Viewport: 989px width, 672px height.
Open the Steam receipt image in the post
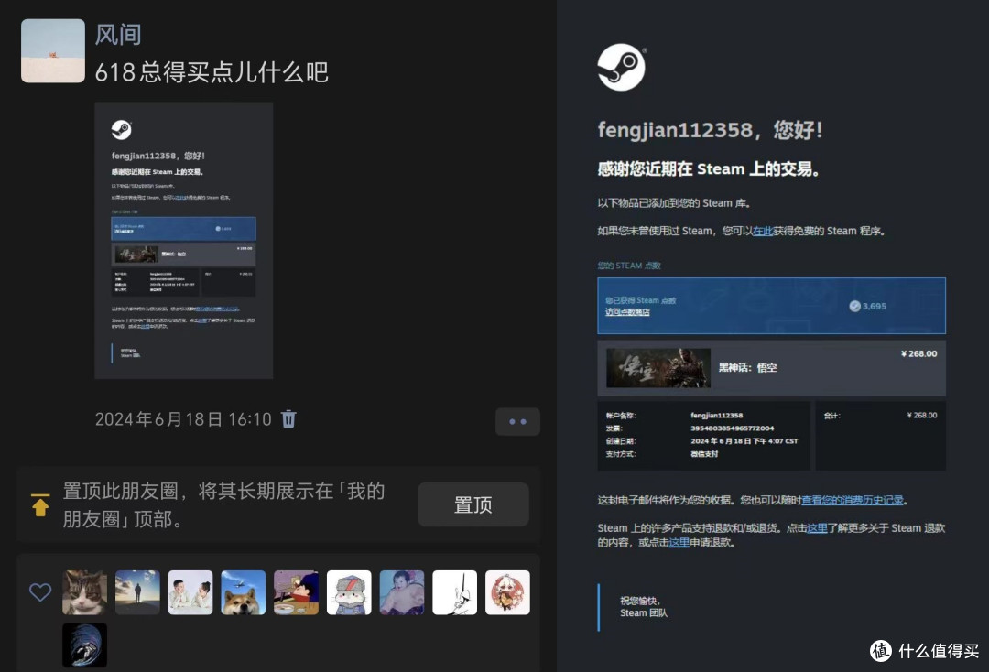click(183, 240)
